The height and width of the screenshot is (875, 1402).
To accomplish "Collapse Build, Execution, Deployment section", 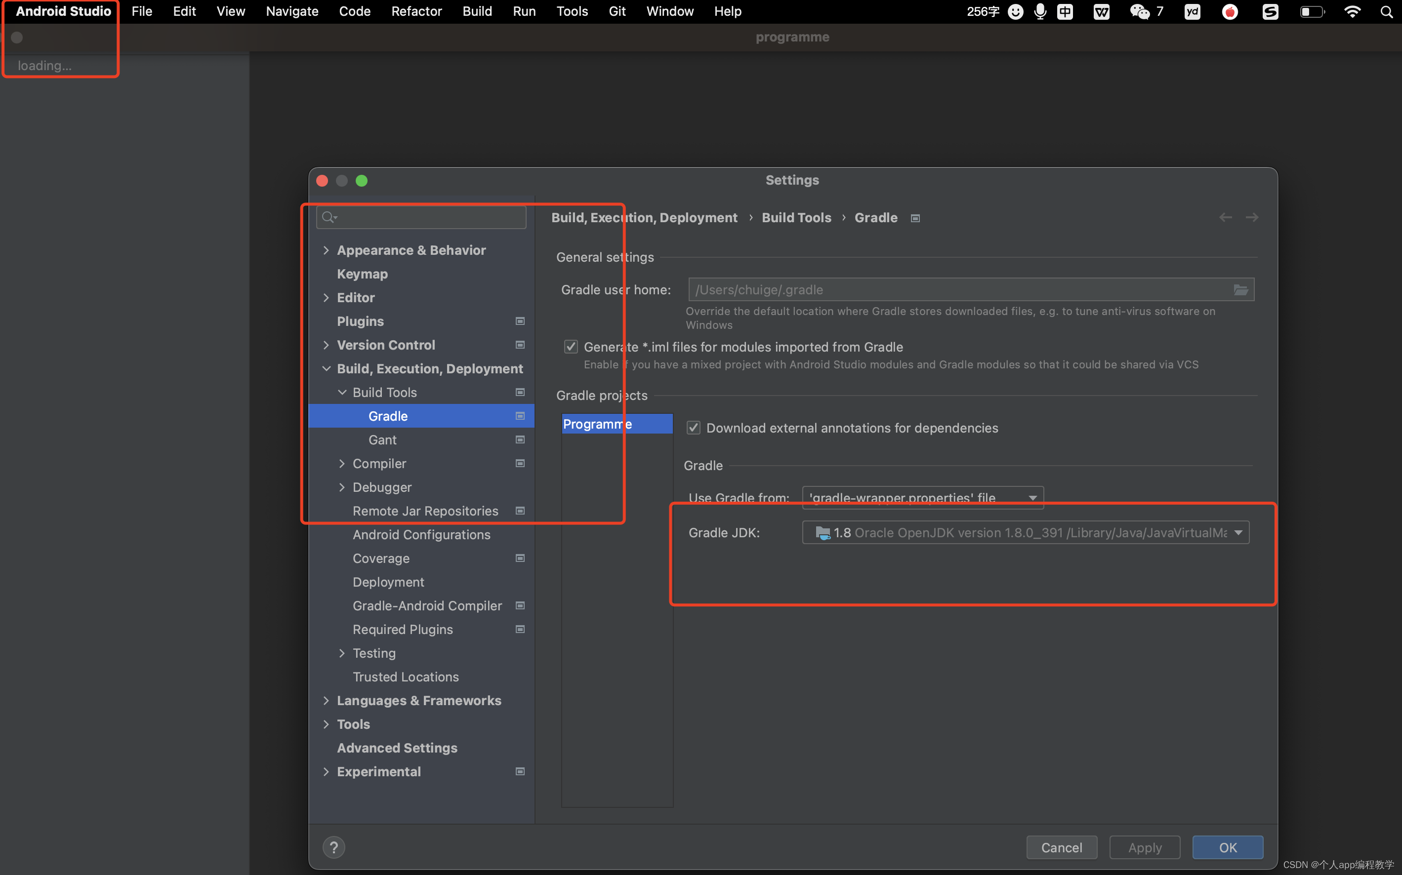I will 326,369.
